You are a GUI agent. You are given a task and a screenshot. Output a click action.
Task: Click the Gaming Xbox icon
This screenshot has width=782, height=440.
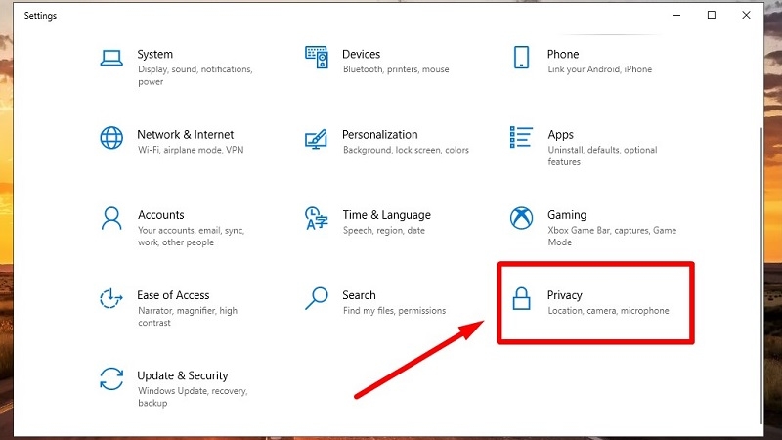521,218
